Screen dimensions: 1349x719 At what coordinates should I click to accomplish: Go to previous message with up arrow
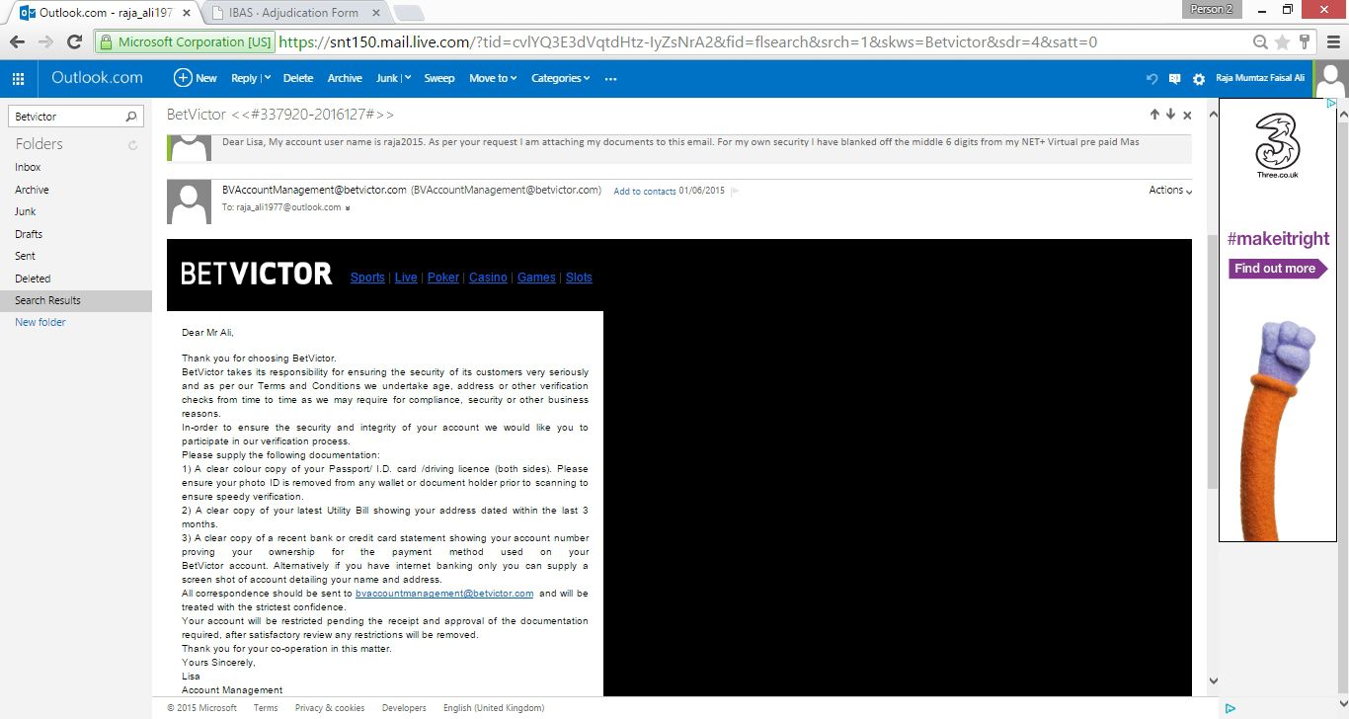[1153, 115]
